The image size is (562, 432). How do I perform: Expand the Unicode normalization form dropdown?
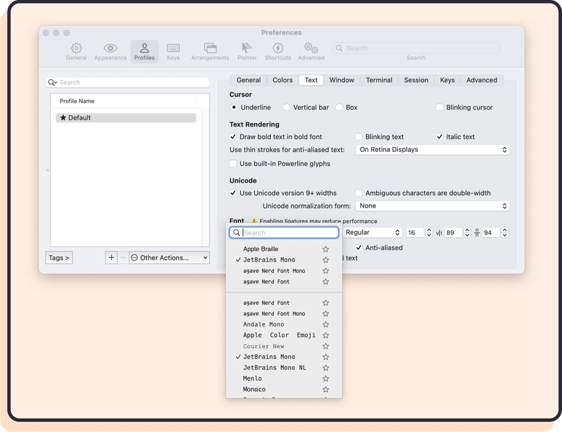tap(432, 206)
